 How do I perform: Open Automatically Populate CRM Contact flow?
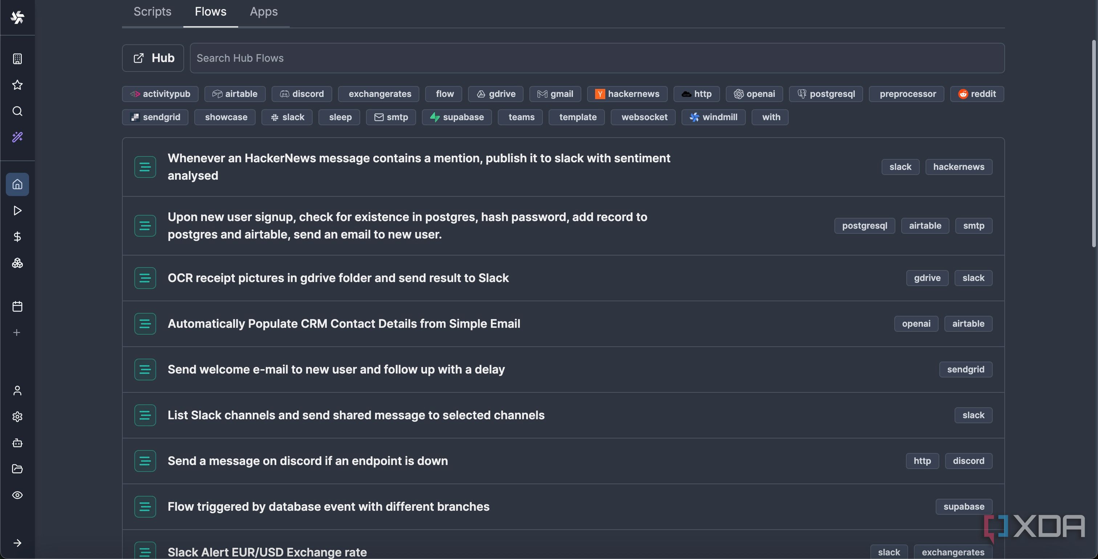pyautogui.click(x=564, y=324)
